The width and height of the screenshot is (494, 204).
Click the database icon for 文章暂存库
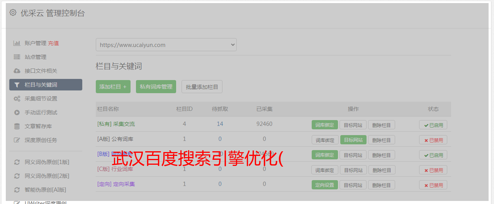pyautogui.click(x=17, y=126)
